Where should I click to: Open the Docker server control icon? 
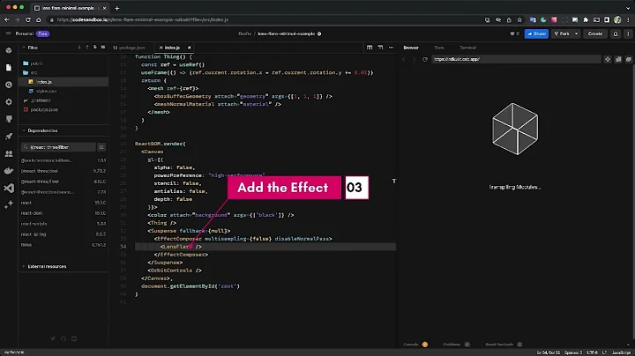tap(9, 171)
